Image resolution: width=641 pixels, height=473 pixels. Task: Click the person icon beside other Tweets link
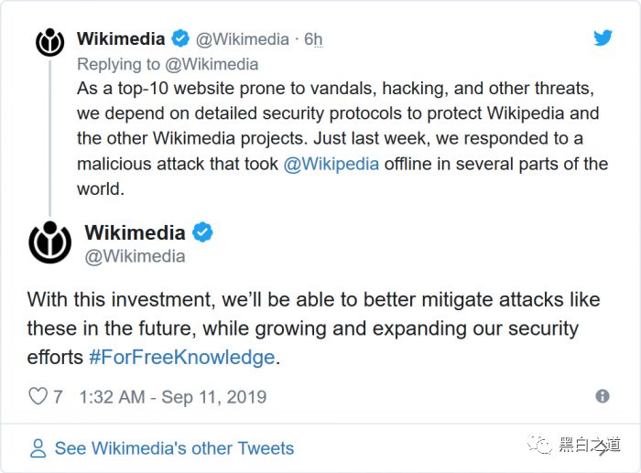click(38, 448)
